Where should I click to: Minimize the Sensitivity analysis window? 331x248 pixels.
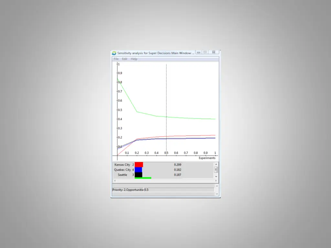point(198,52)
